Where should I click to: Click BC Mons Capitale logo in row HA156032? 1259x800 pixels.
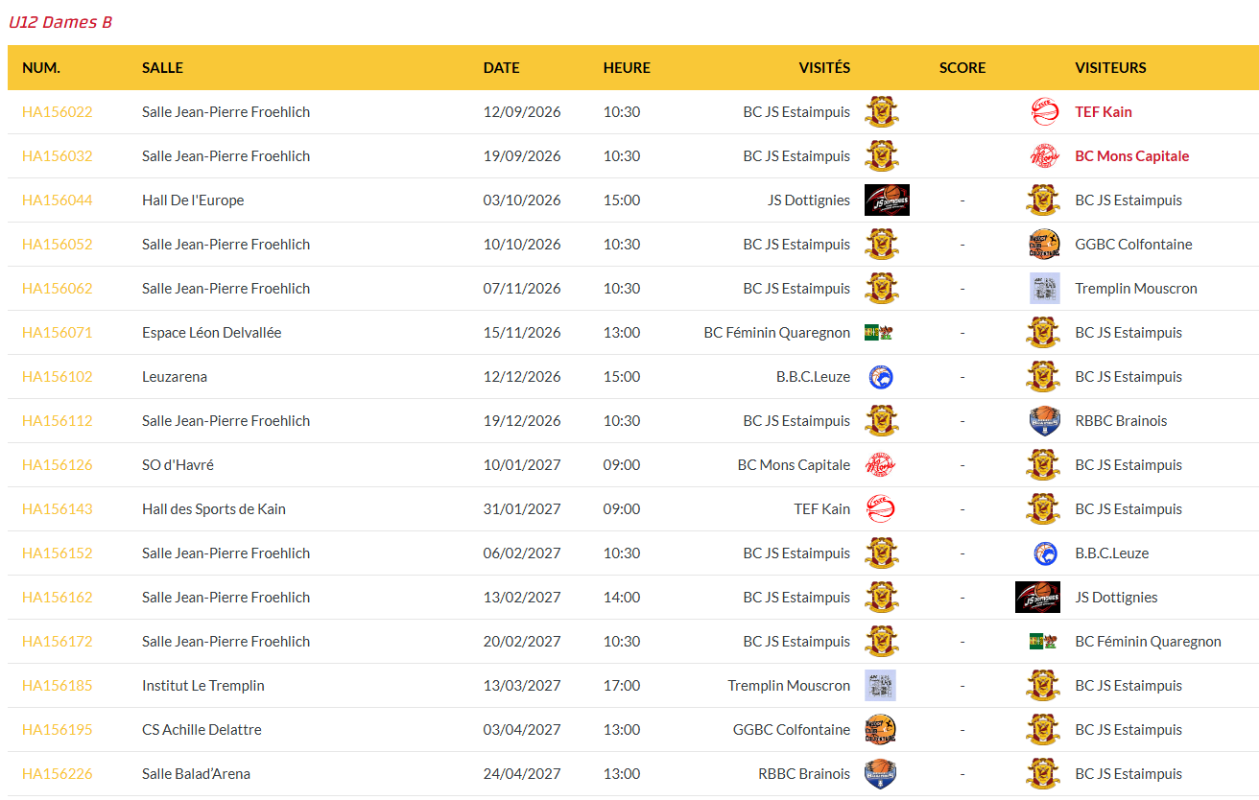tap(1043, 156)
